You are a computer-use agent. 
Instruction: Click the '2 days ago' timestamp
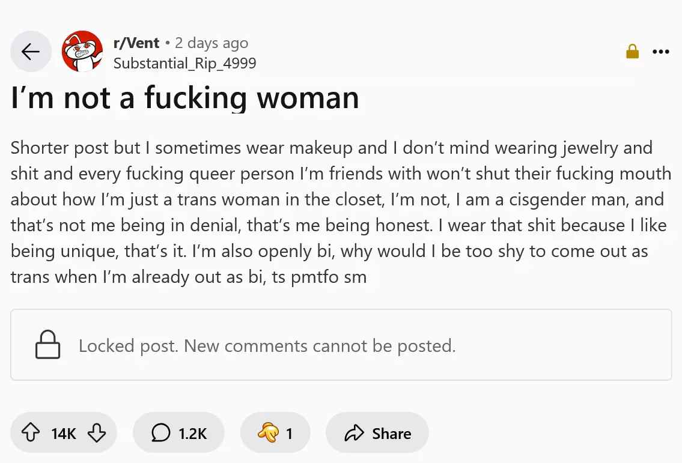click(211, 43)
